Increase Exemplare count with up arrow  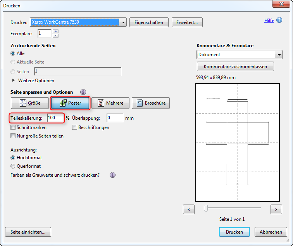point(55,31)
